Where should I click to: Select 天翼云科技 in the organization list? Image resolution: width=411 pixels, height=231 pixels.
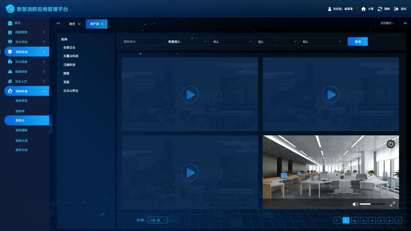[x=71, y=56]
